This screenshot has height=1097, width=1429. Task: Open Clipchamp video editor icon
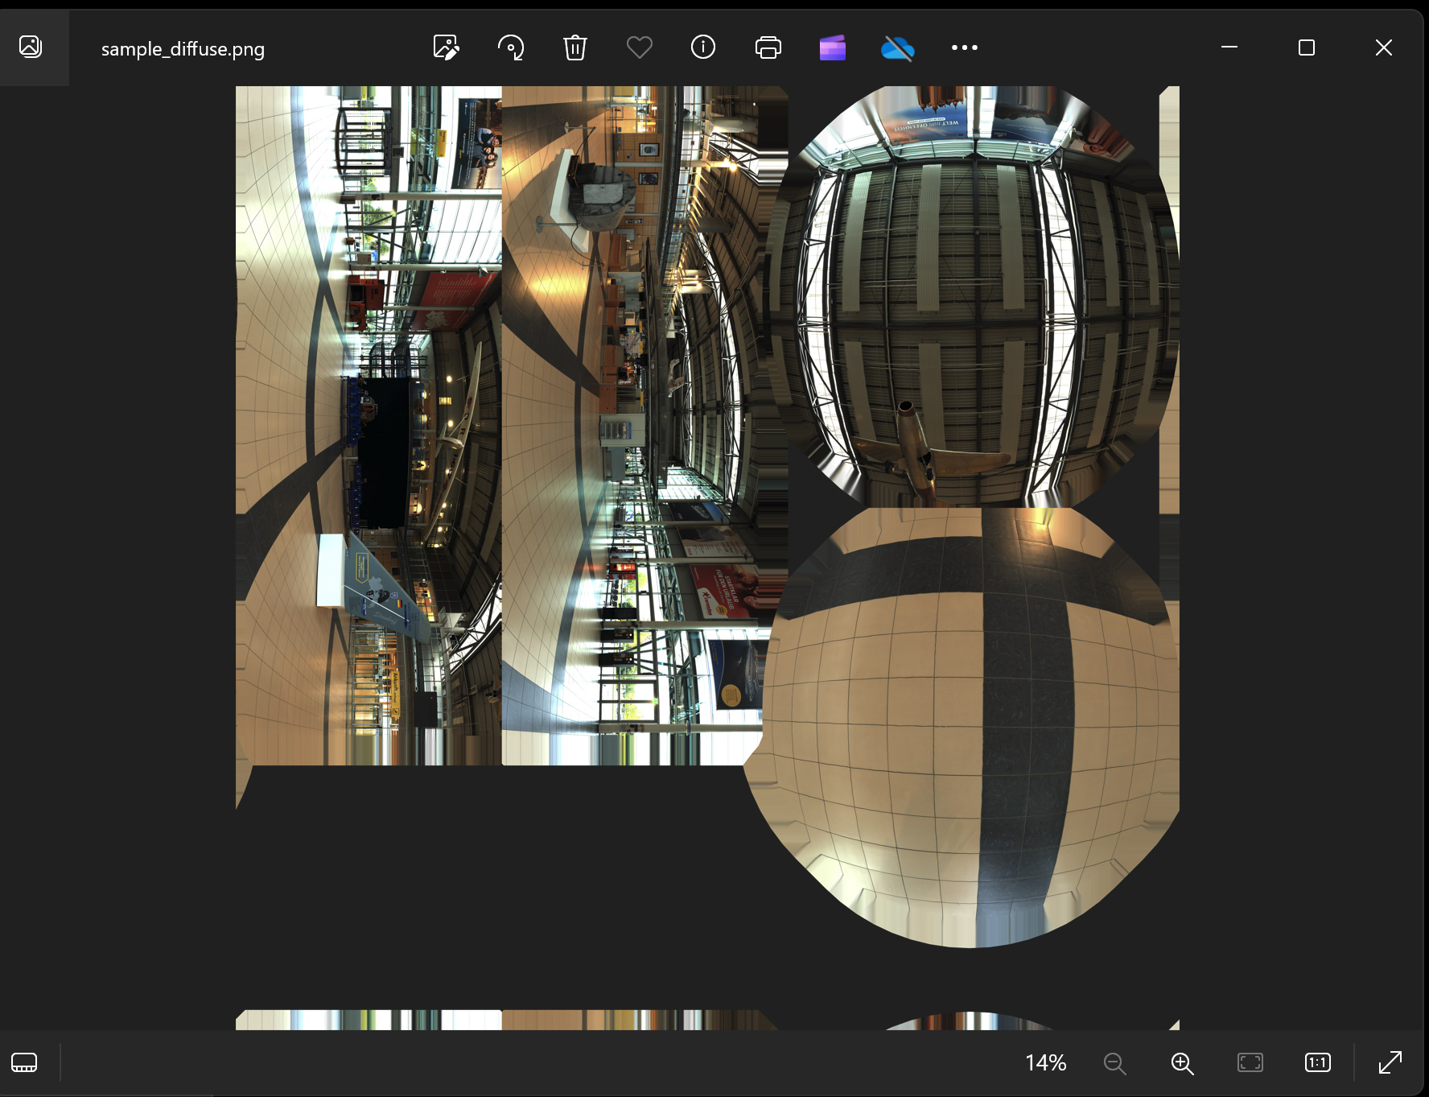point(833,47)
